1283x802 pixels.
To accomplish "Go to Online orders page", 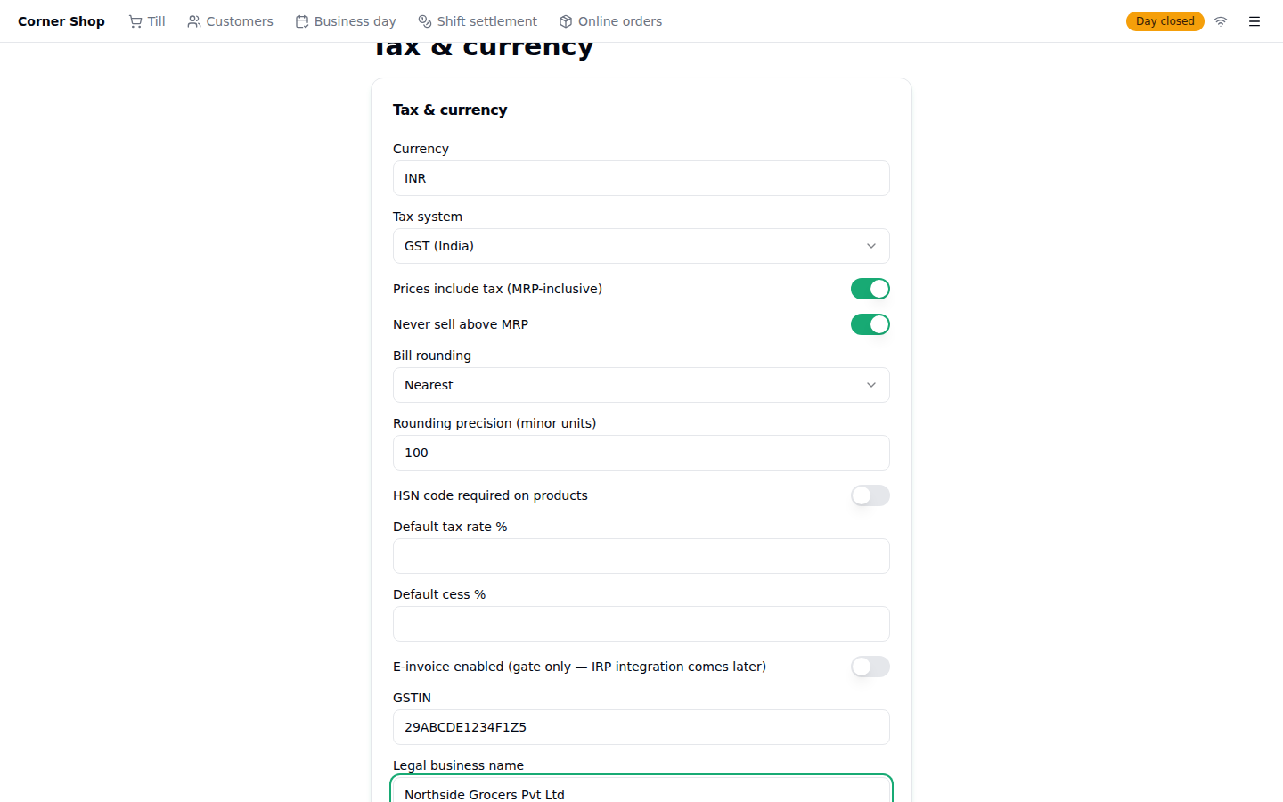I will click(x=610, y=21).
